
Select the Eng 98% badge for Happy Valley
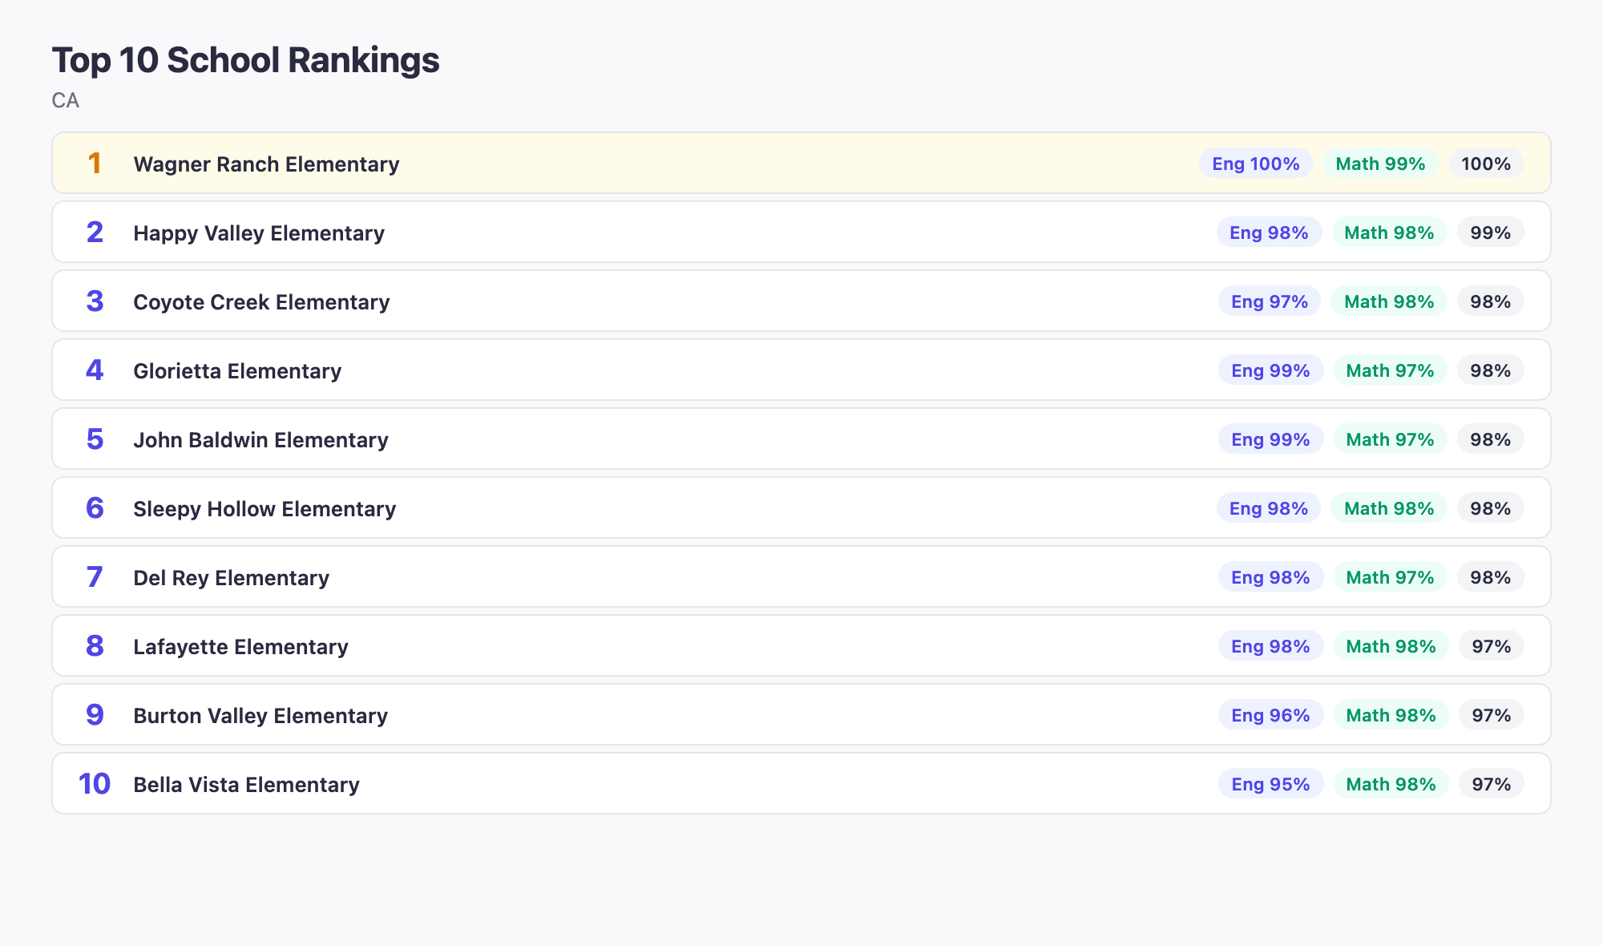1269,232
